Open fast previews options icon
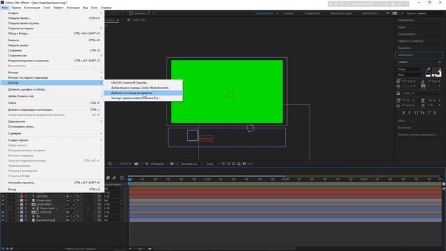The height and width of the screenshot is (251, 446). pos(229,164)
